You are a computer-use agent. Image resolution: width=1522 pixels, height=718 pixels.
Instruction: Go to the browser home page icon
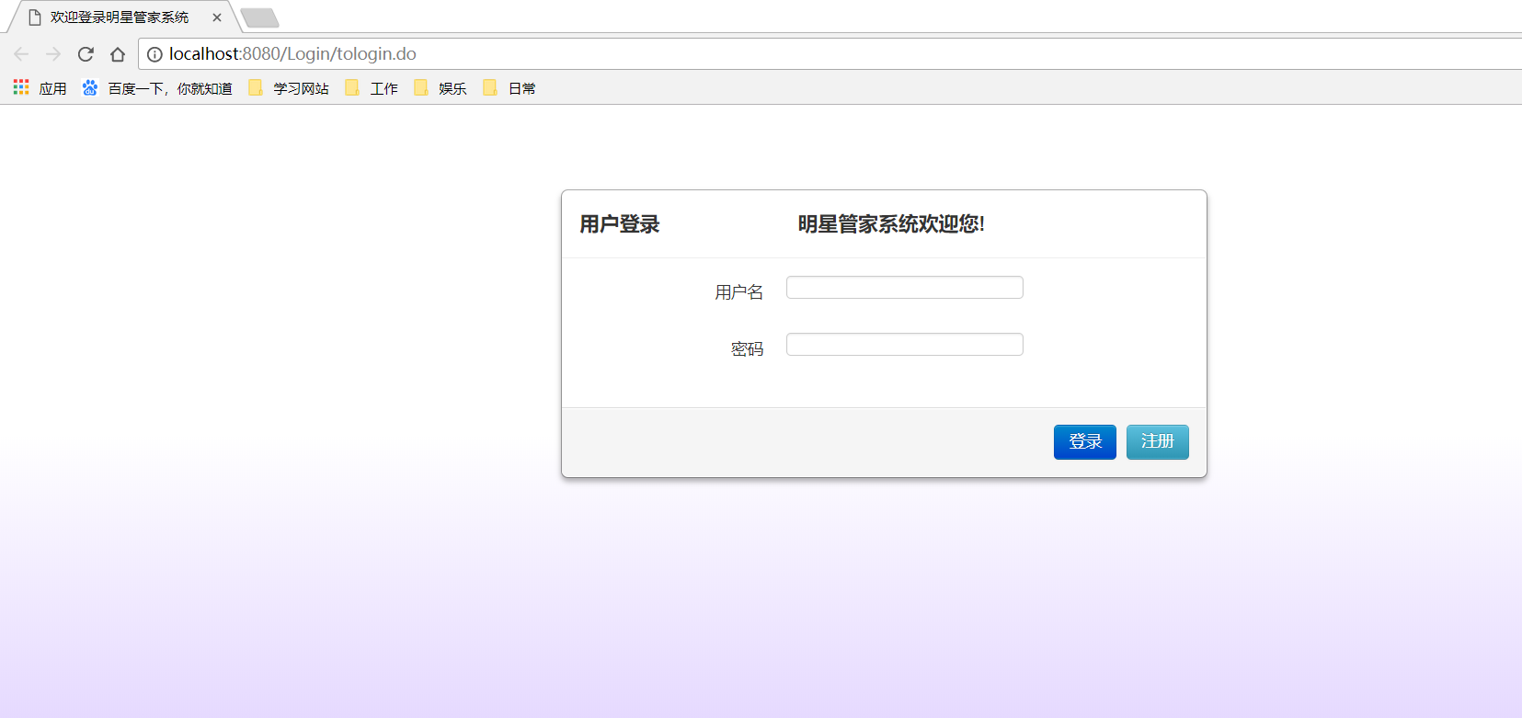coord(118,54)
